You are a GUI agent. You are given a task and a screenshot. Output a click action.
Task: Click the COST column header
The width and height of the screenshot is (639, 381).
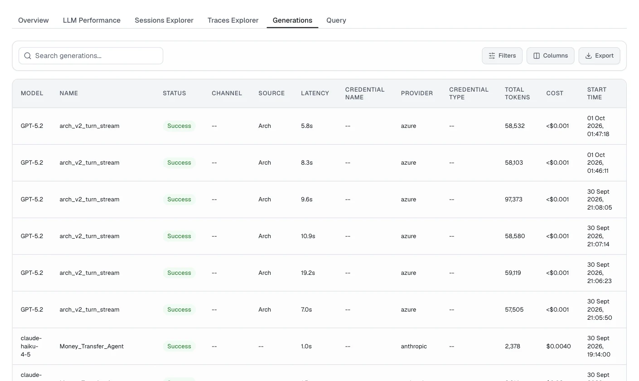(555, 93)
